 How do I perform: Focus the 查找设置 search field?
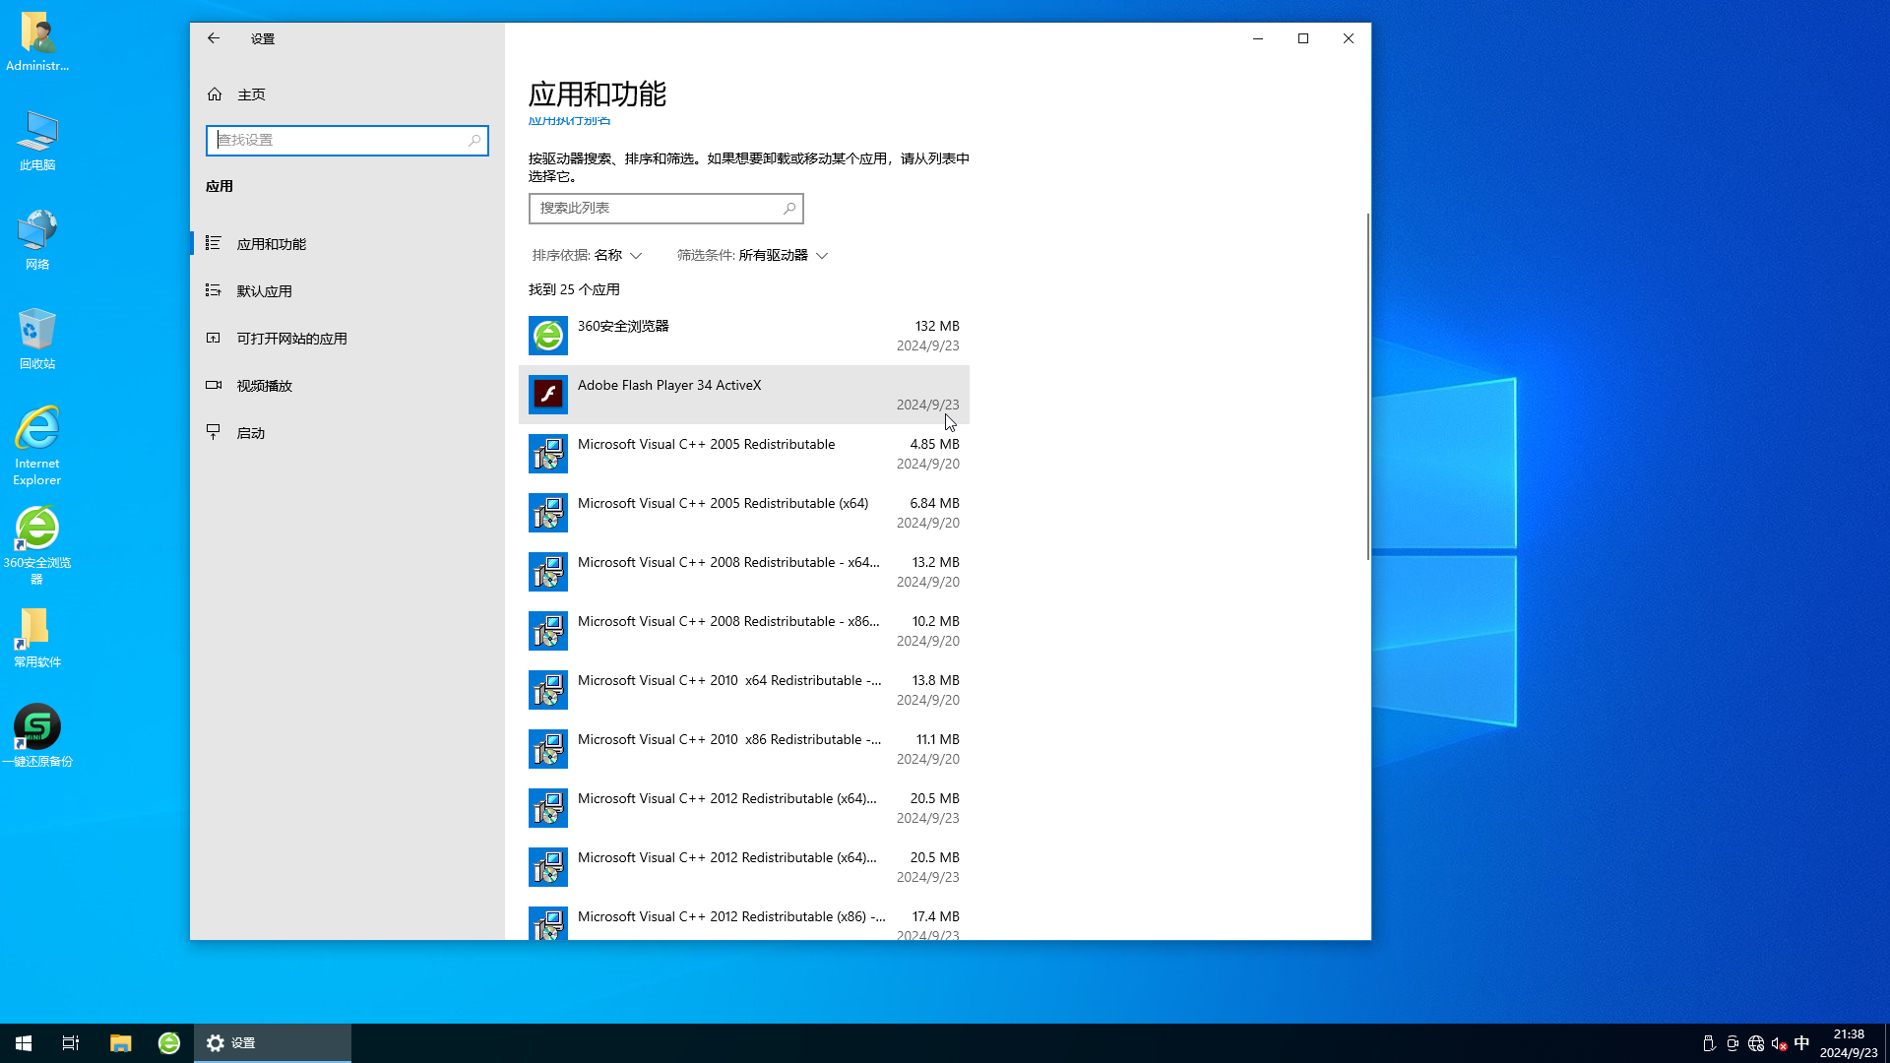[x=347, y=141]
